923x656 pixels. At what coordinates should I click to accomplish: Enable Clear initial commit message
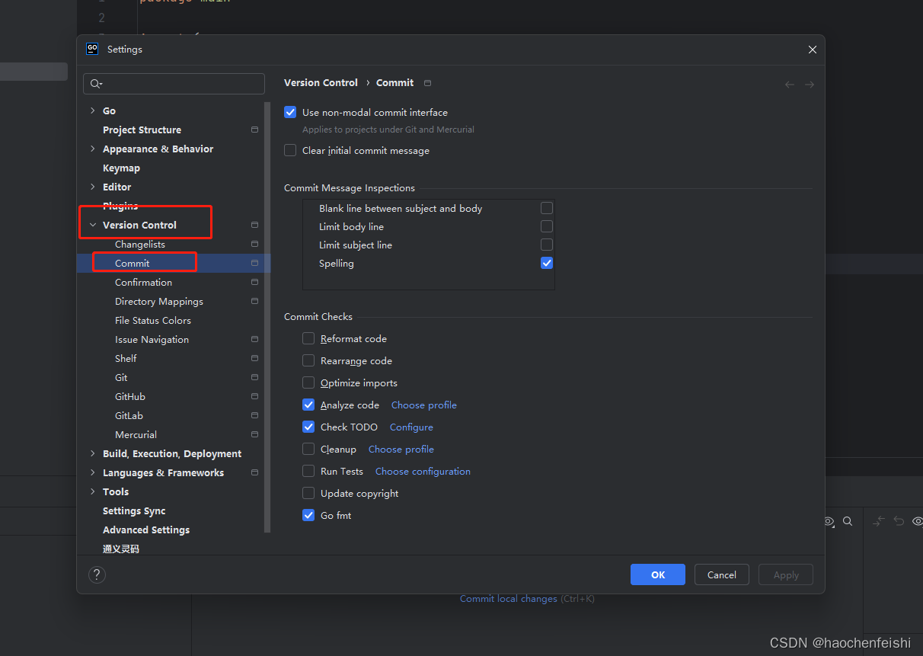click(x=290, y=150)
